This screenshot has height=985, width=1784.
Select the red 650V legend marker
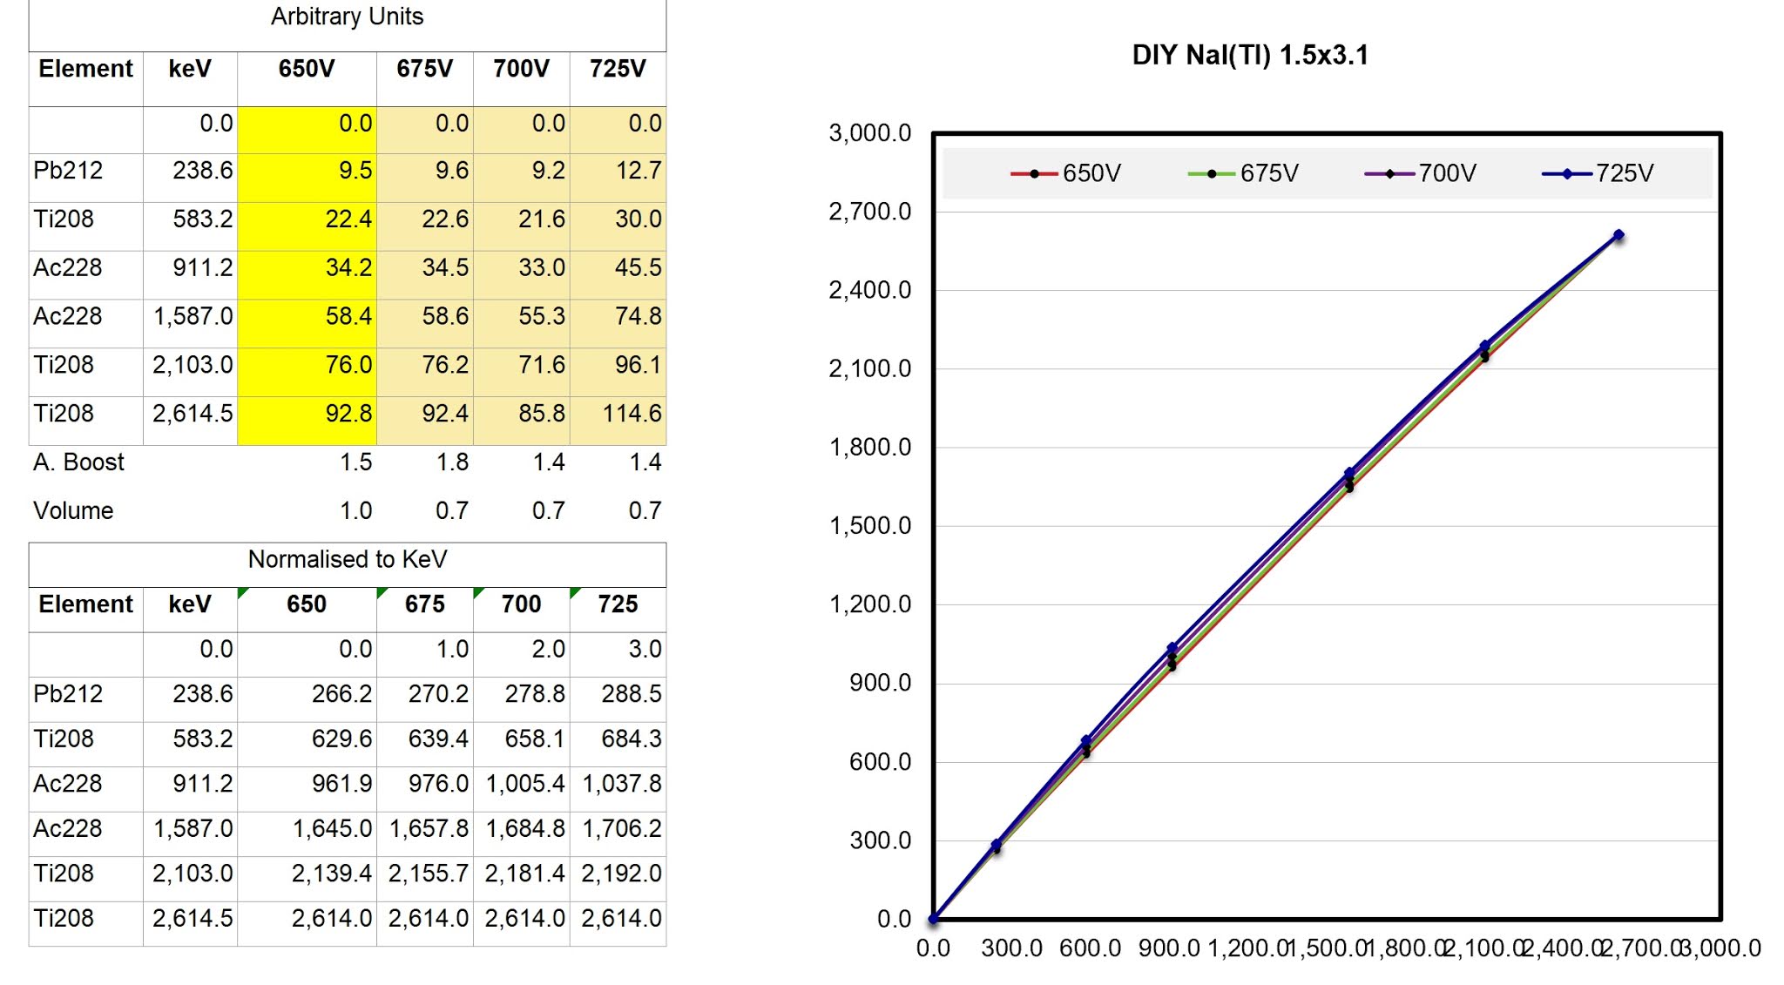[x=1035, y=172]
